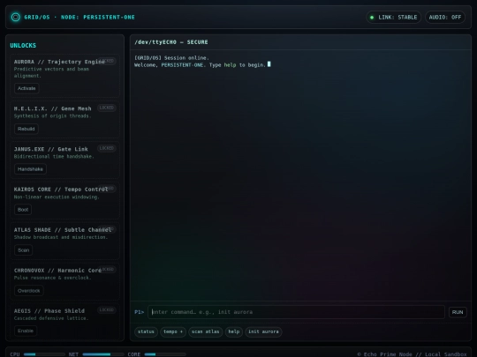Click "Synthesis of origin threads." description
Screen dimensions: 477x357
coord(53,116)
